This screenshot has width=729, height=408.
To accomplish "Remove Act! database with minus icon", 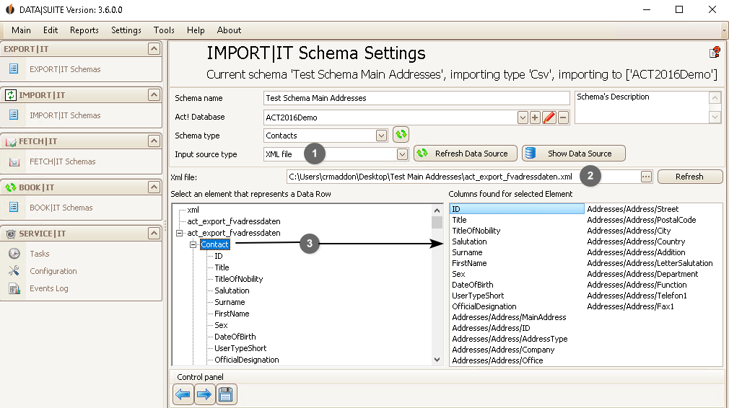I will tap(563, 117).
